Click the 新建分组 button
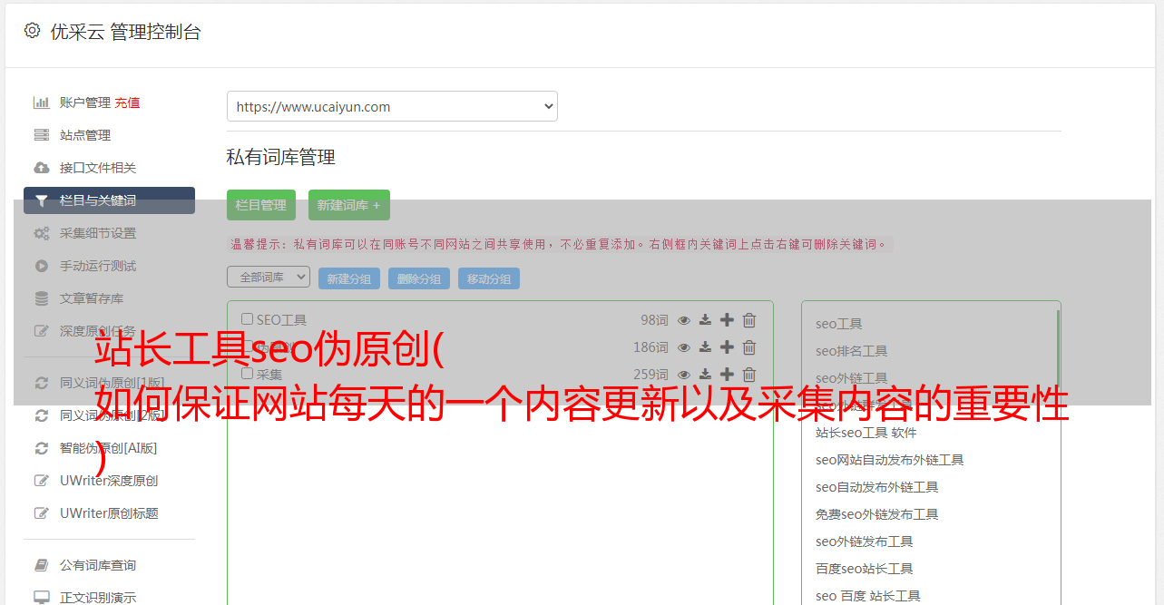 [x=349, y=278]
